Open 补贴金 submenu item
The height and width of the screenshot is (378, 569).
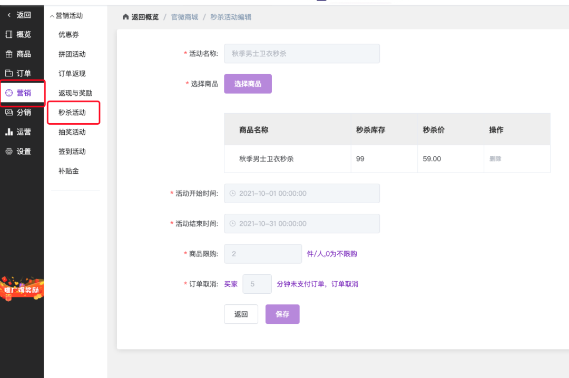(68, 171)
